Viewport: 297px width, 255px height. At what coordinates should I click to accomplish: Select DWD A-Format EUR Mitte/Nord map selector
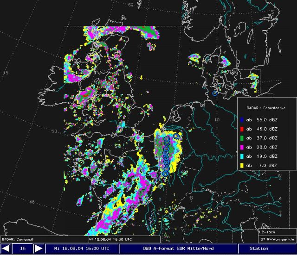pos(178,249)
